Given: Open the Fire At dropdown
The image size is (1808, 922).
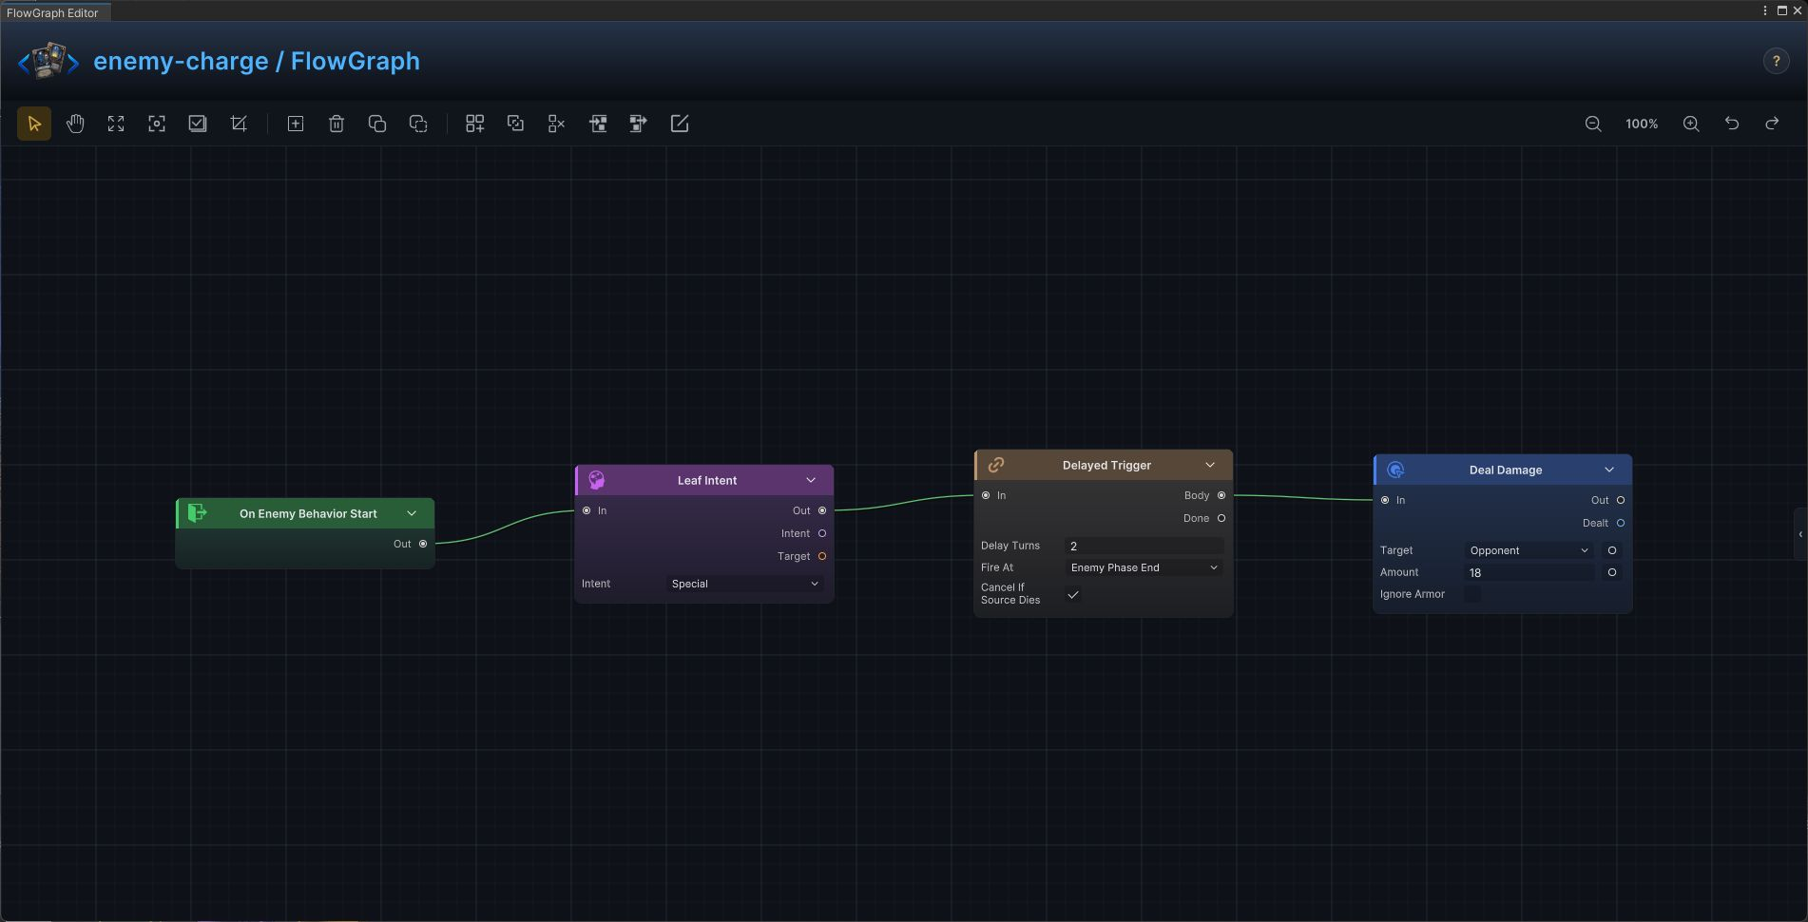Looking at the screenshot, I should 1144,567.
